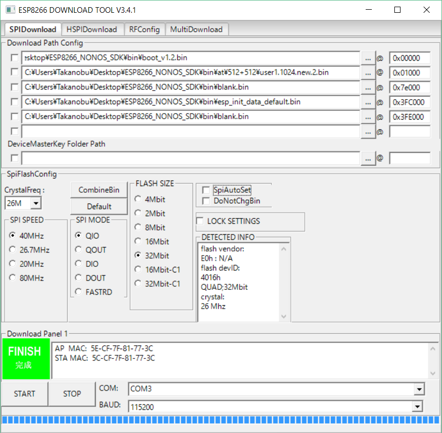
Task: Browse for the DeviceMasterKey folder
Action: coord(368,158)
